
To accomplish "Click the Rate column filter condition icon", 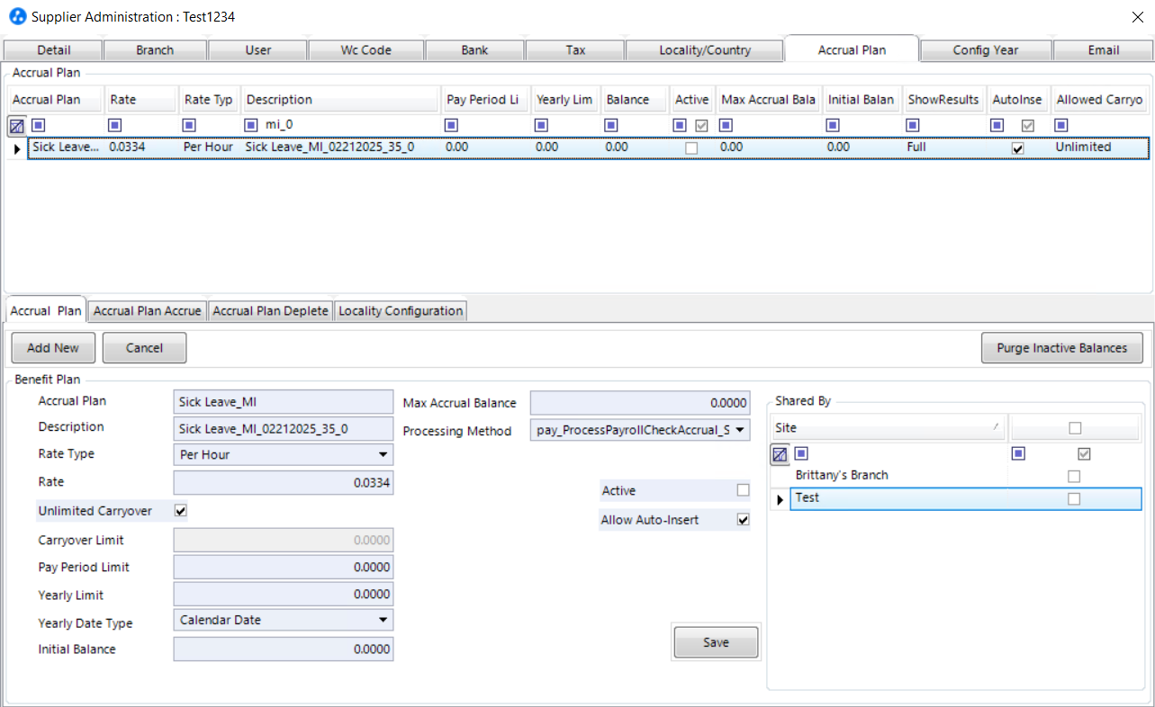I will coord(114,125).
